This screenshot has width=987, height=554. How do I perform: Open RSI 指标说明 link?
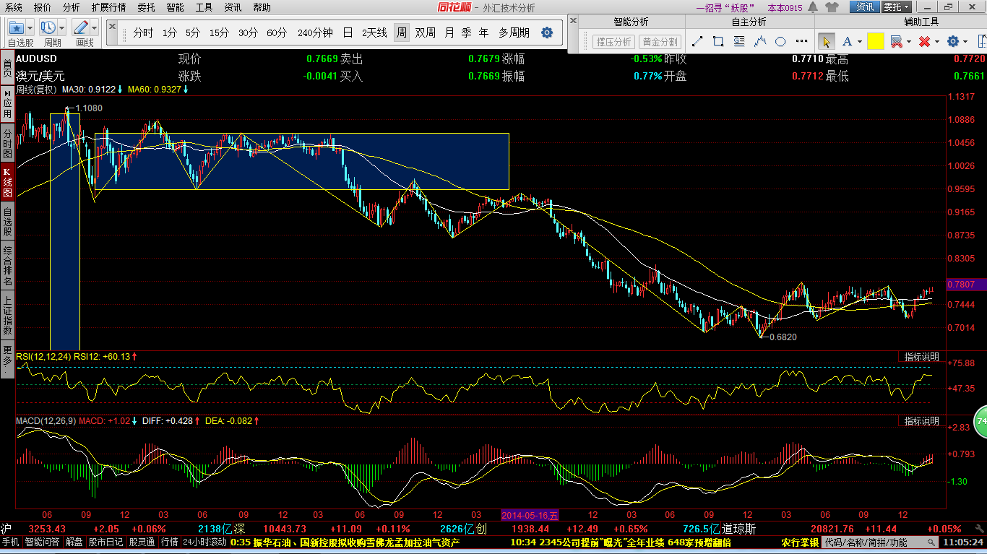(922, 357)
